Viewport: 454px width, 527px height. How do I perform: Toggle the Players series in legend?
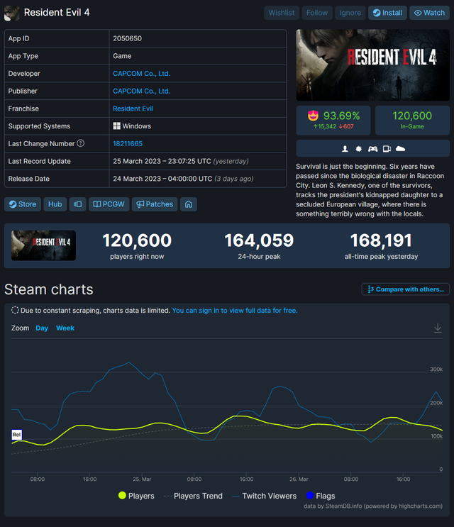coord(136,496)
